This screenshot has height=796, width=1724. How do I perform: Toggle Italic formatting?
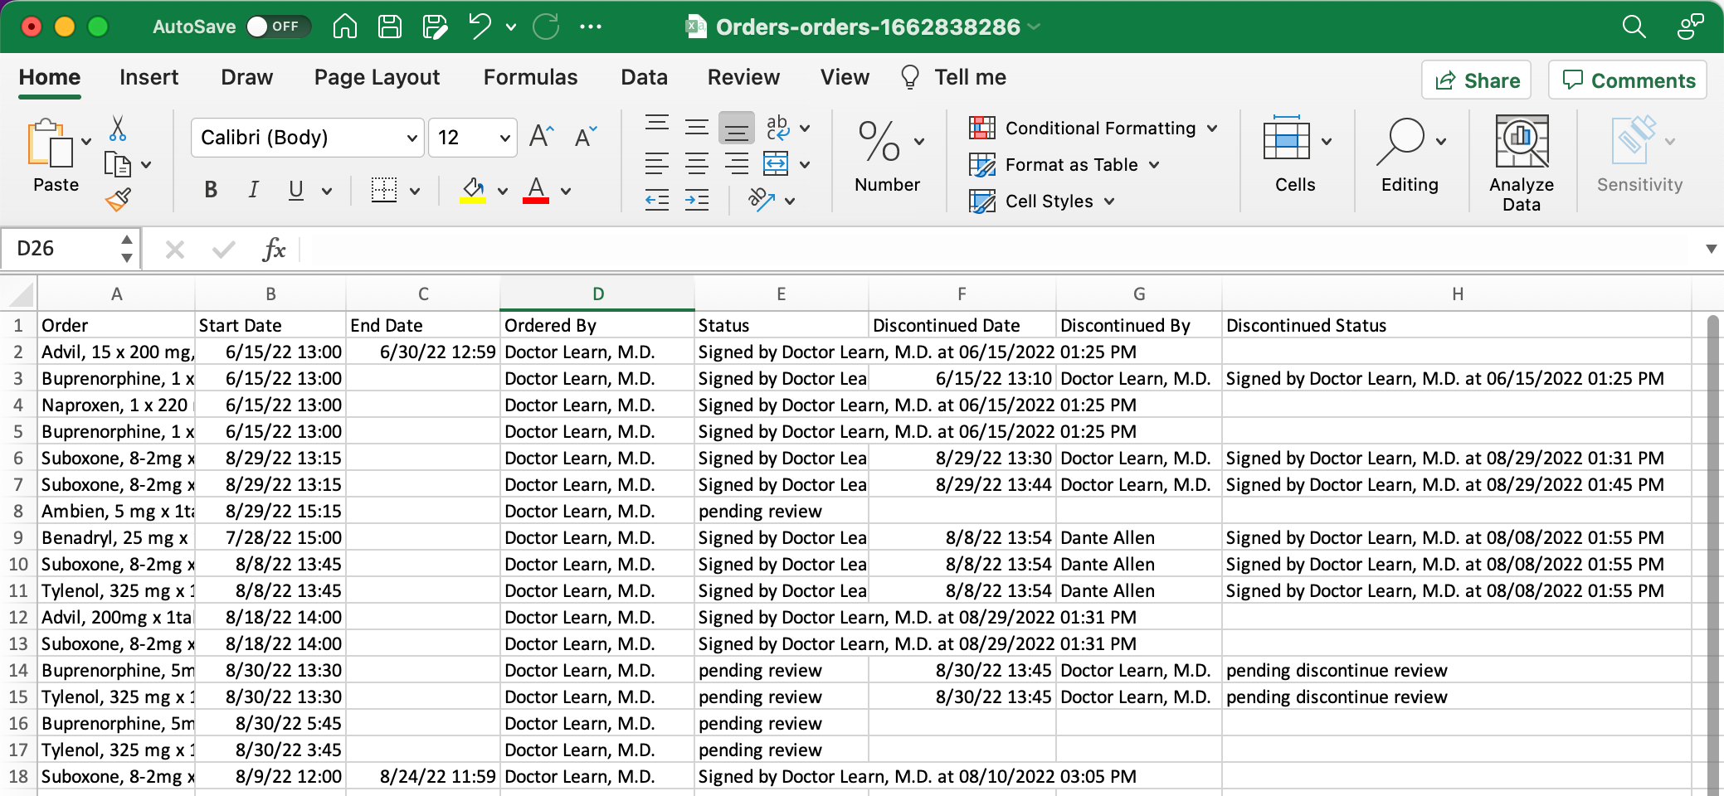[x=253, y=190]
